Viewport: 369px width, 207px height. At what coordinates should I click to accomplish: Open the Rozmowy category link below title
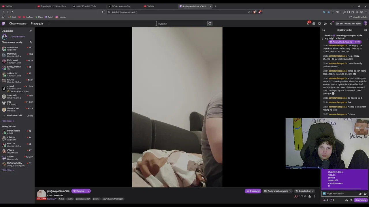click(x=52, y=199)
